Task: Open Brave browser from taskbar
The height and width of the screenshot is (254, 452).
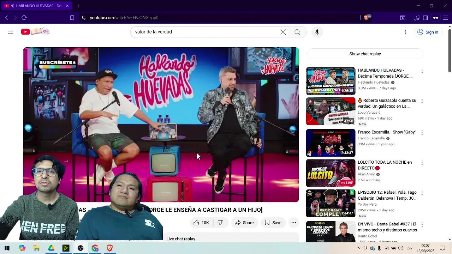Action: click(109, 248)
